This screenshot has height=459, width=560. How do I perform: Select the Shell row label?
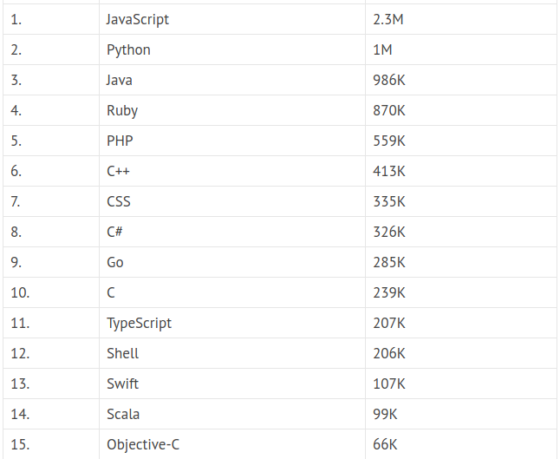click(123, 353)
